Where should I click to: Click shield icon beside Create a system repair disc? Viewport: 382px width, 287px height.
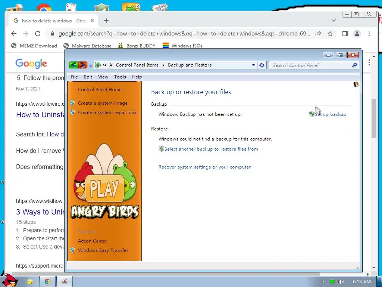tap(72, 112)
